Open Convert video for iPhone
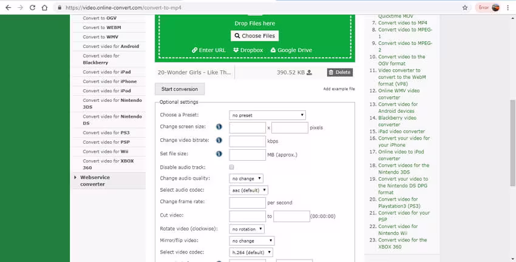Image resolution: width=516 pixels, height=262 pixels. (110, 81)
